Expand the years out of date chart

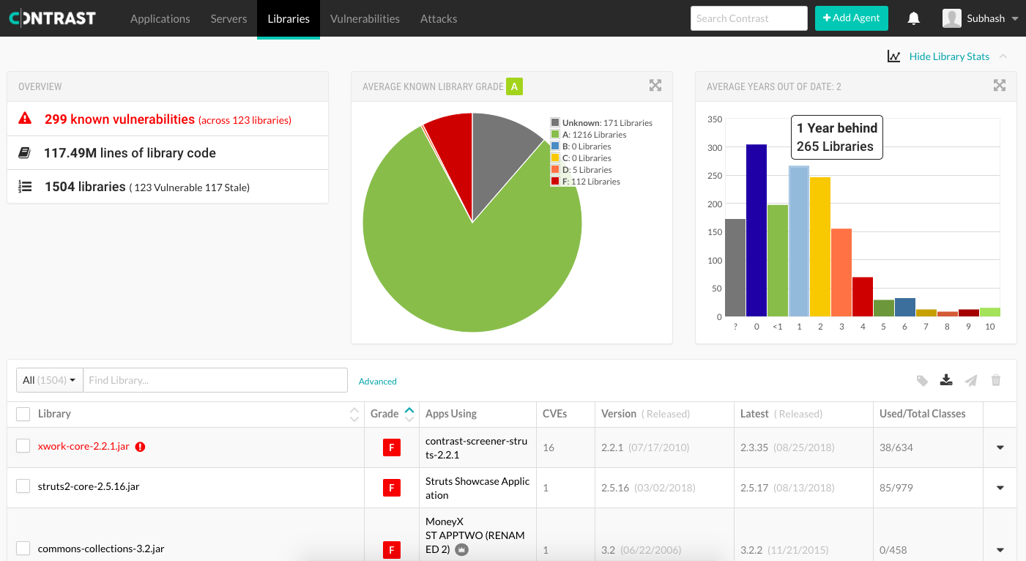999,86
